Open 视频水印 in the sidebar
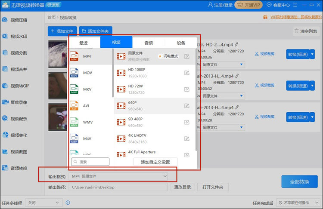This screenshot has width=323, height=209. click(x=14, y=37)
